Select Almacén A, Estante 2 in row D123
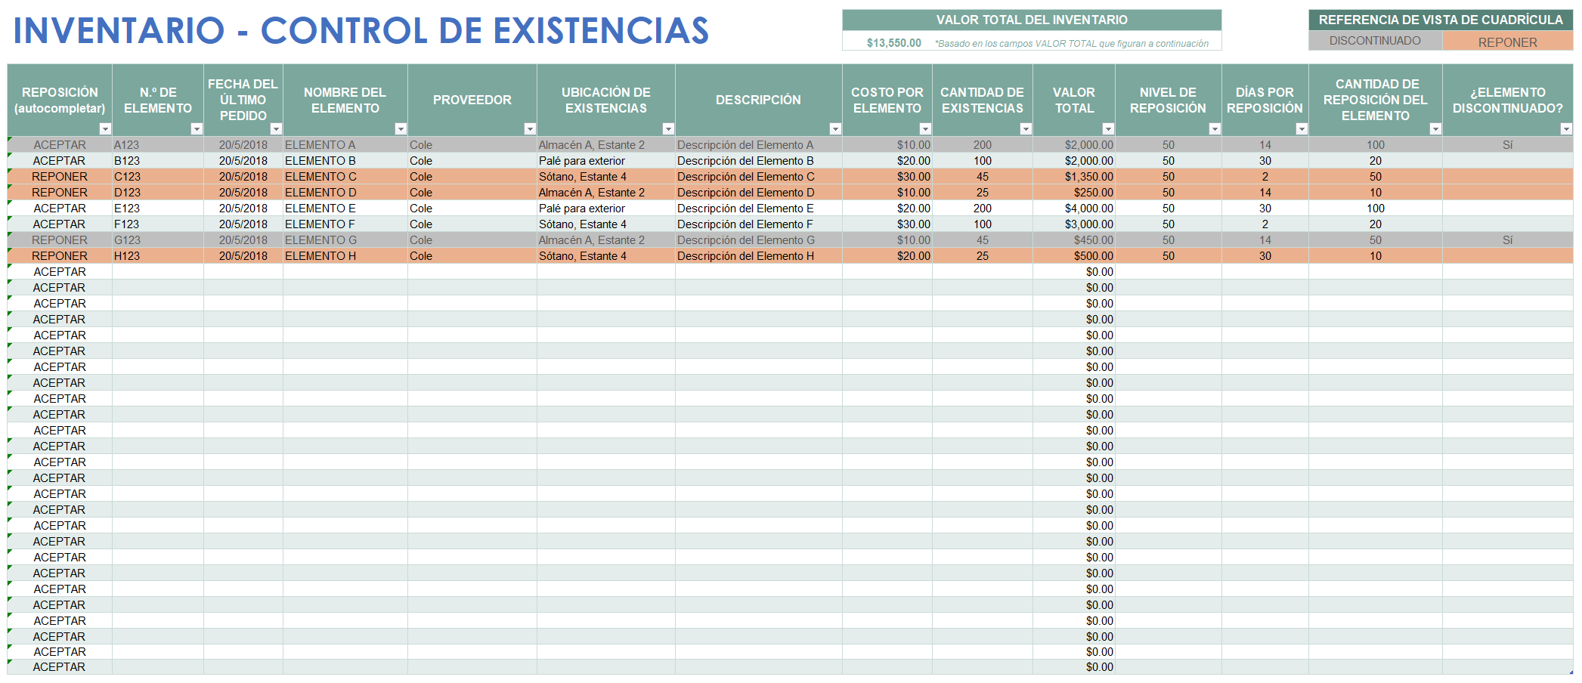Screen dimensions: 1582x683 pos(606,193)
